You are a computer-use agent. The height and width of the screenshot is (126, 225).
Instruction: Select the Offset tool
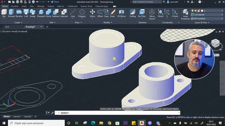(100, 13)
